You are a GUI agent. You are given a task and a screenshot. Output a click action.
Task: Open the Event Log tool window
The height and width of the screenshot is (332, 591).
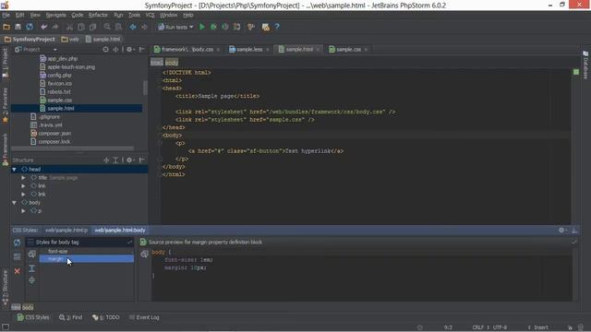click(x=144, y=317)
